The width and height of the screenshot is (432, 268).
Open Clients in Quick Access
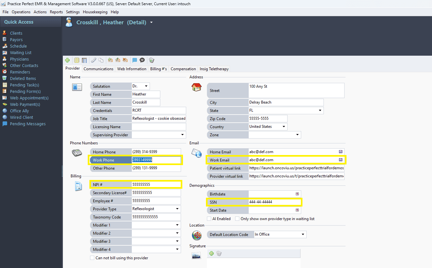(x=16, y=33)
